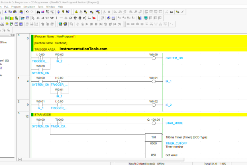247x165 pixels.
Task: Open the Tools menu
Action: (41, 7)
